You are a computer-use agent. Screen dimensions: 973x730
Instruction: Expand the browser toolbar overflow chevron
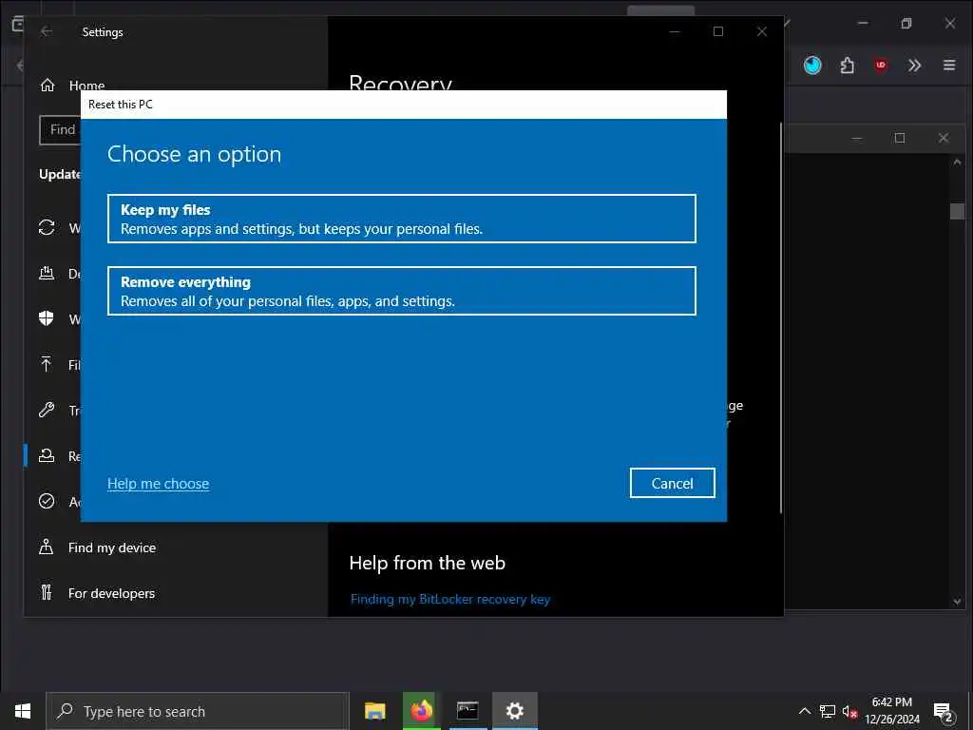pos(915,66)
